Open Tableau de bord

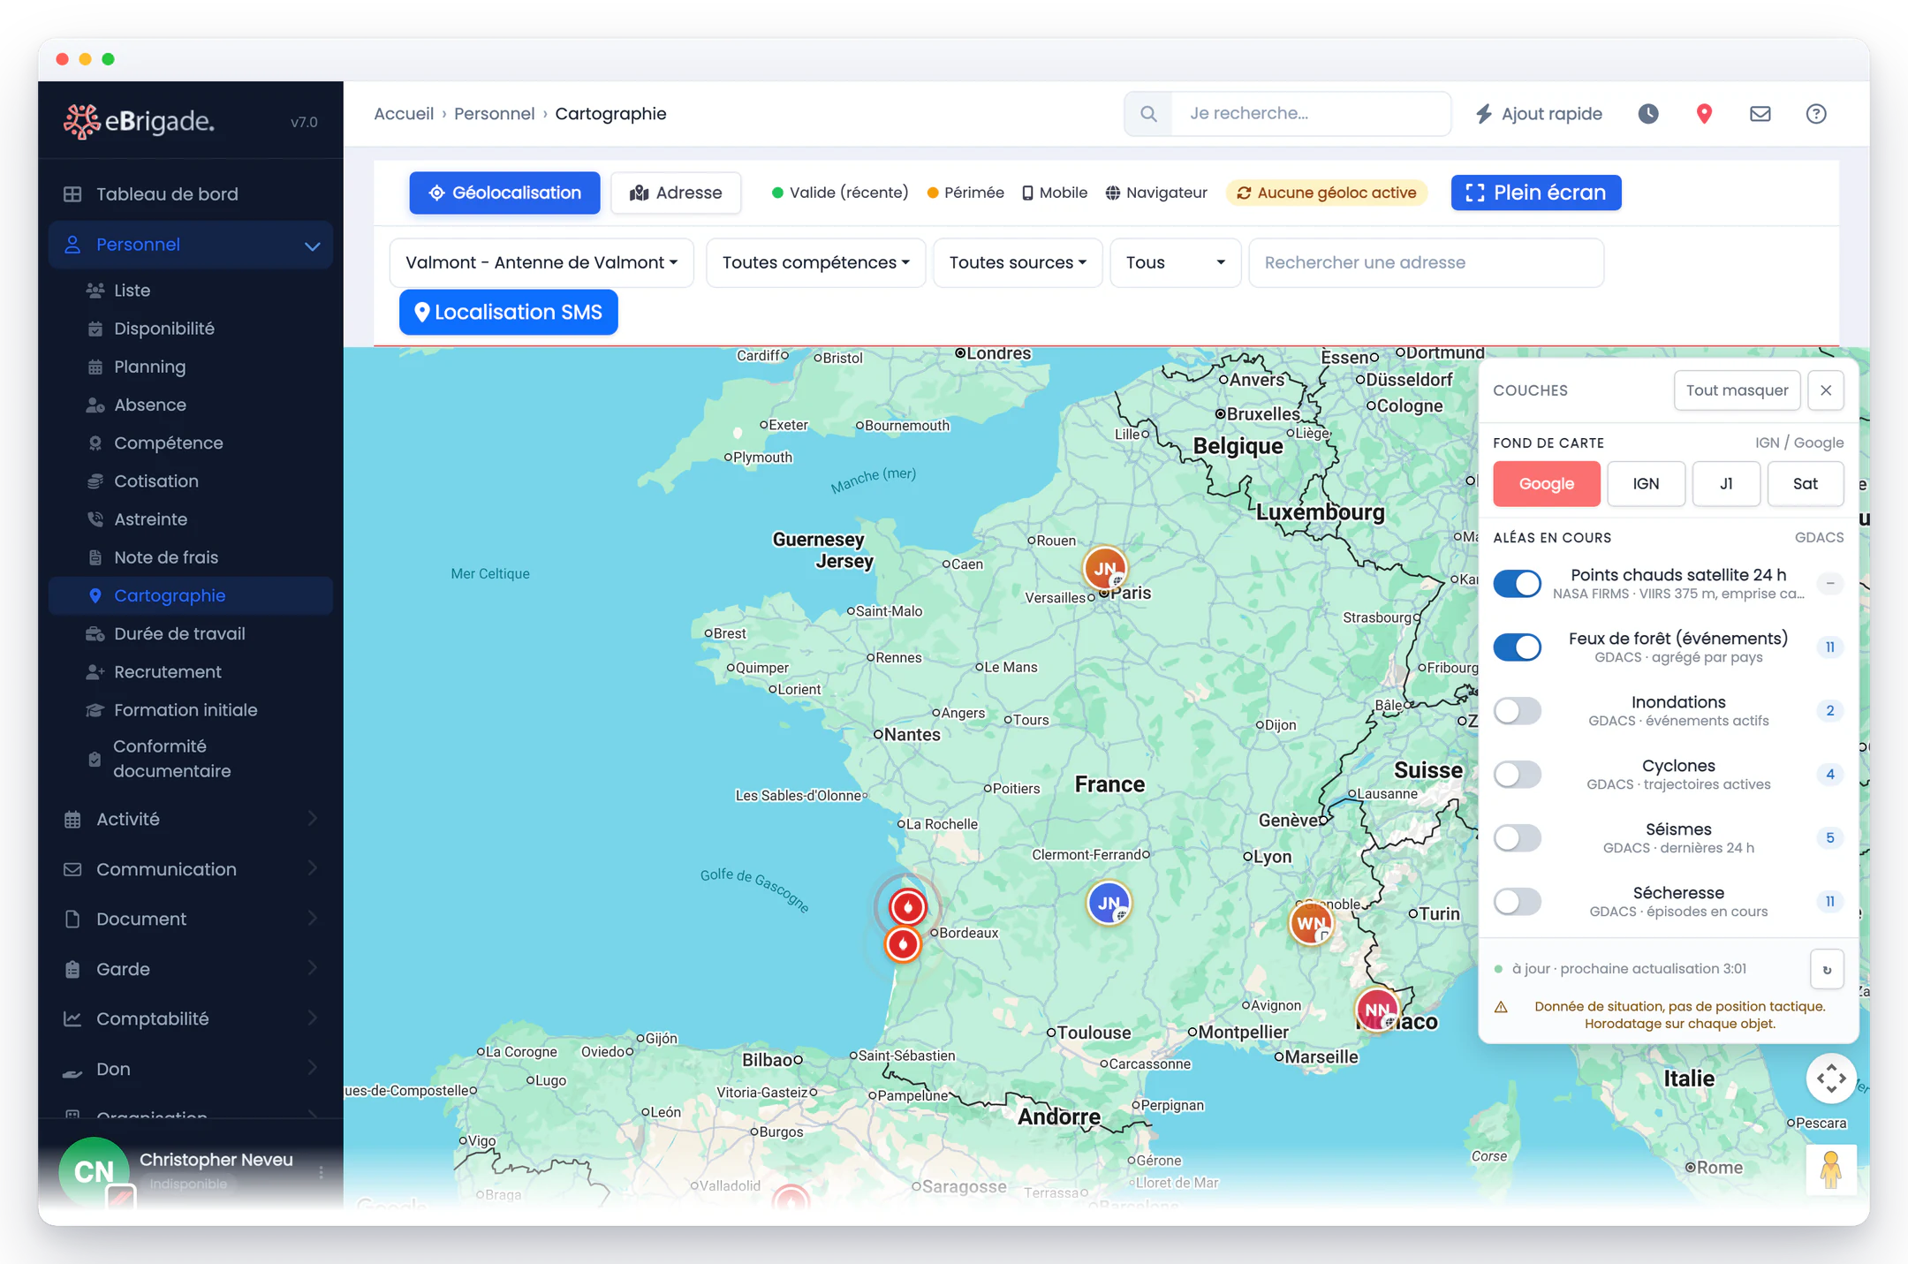(191, 194)
